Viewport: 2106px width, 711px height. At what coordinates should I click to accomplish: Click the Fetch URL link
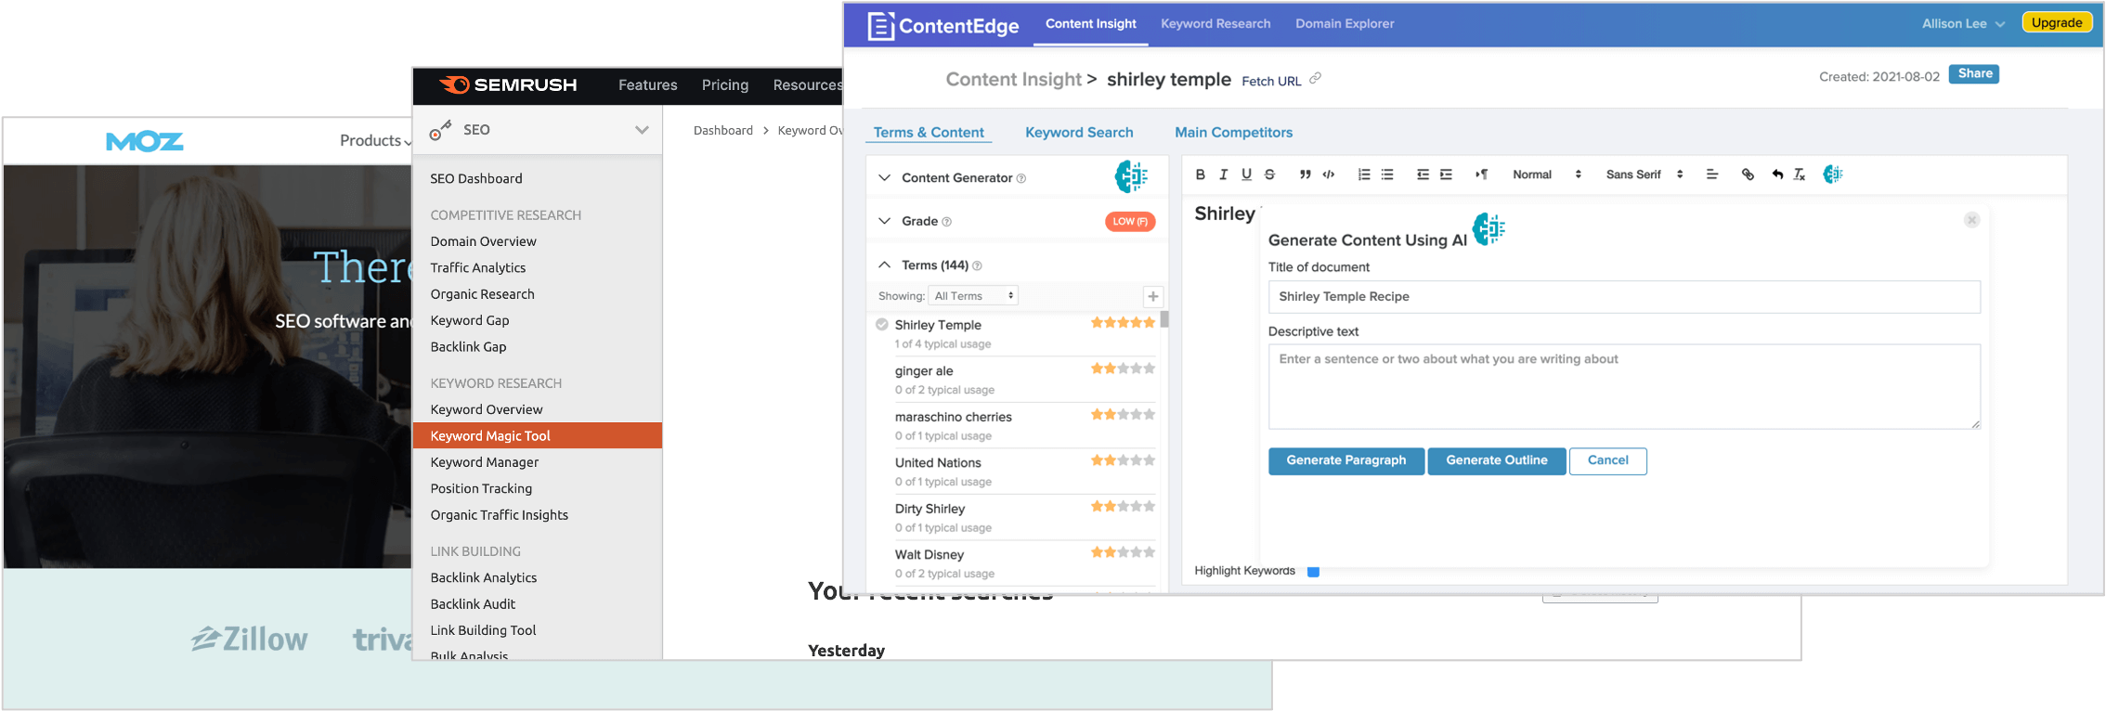point(1271,82)
